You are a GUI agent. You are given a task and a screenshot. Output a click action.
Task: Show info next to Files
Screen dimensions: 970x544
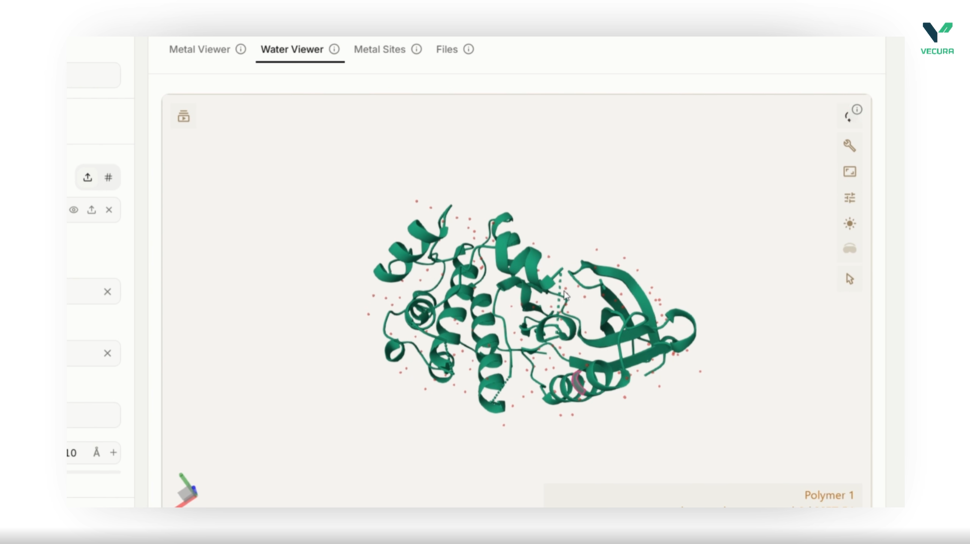coord(469,50)
